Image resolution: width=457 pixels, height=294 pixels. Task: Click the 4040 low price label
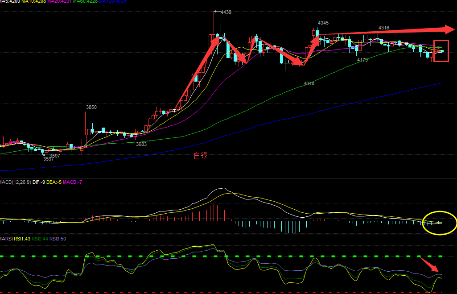coord(309,83)
